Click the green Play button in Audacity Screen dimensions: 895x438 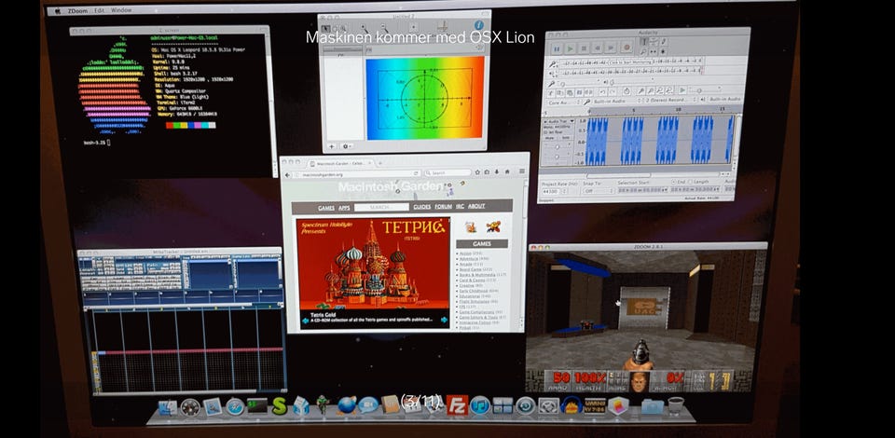pyautogui.click(x=571, y=49)
